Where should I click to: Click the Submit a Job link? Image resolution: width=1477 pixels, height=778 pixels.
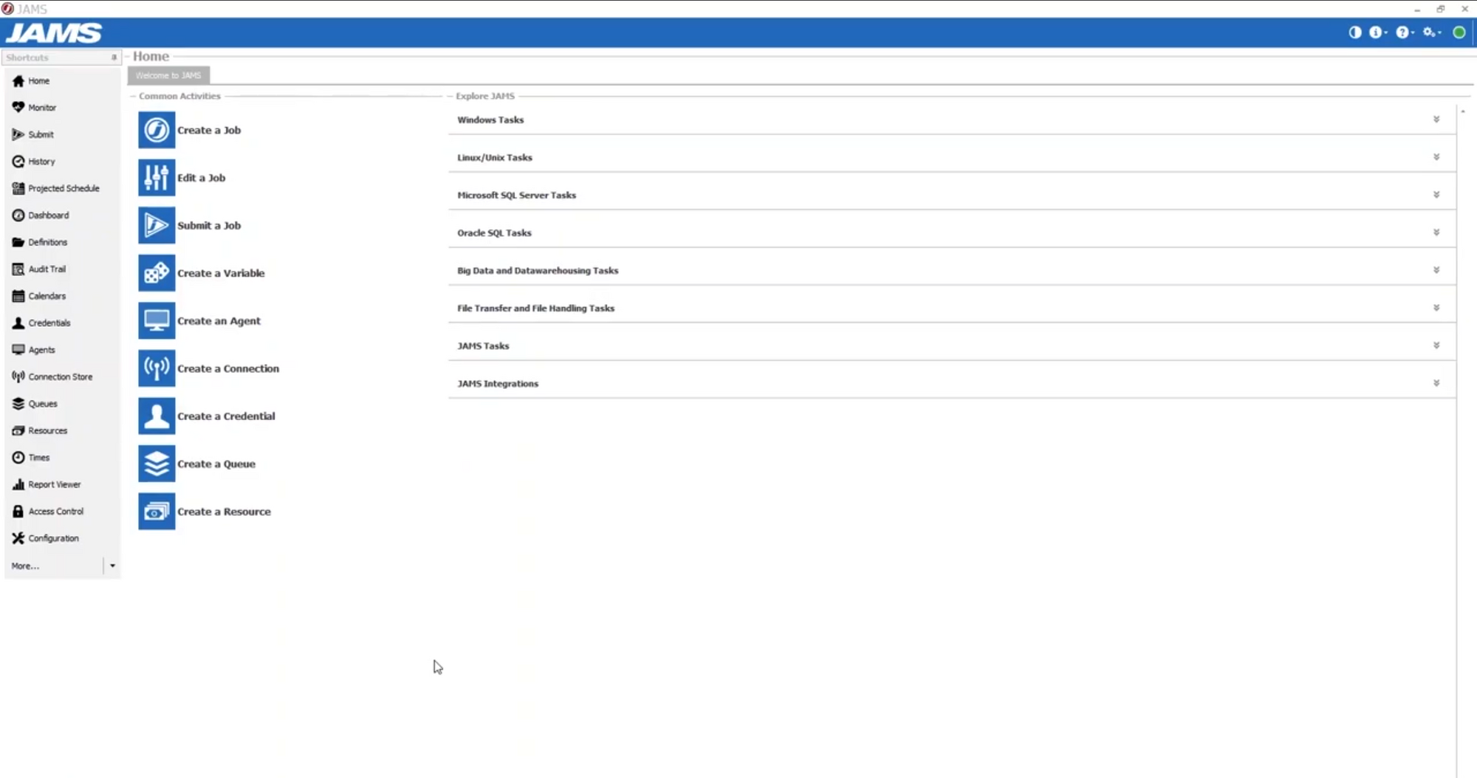pos(210,225)
